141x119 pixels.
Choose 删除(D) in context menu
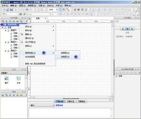click(x=37, y=34)
